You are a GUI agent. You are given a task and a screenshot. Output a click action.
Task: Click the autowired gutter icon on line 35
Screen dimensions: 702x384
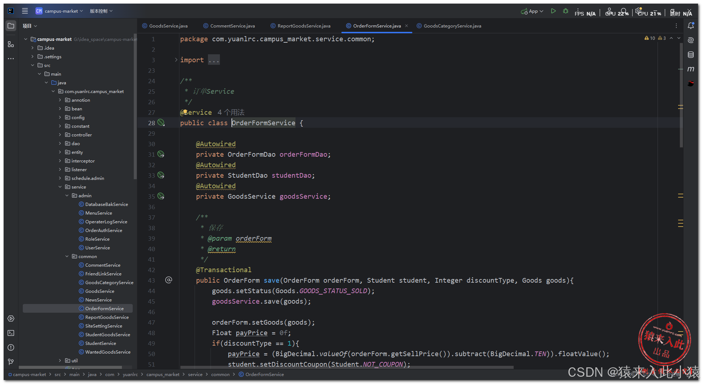point(161,197)
